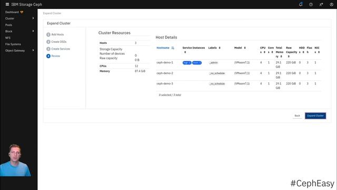337x190 pixels.
Task: Sort the Labels column arrows
Action: click(x=220, y=48)
